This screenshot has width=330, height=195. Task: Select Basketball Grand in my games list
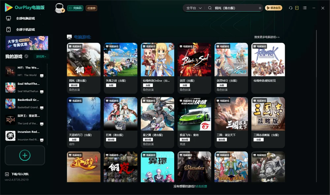click(24, 103)
